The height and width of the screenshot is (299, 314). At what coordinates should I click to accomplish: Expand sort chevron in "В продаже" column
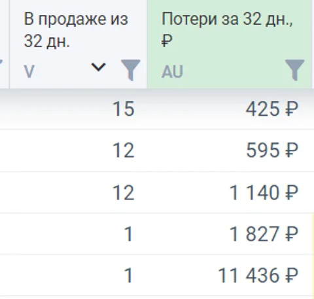98,67
